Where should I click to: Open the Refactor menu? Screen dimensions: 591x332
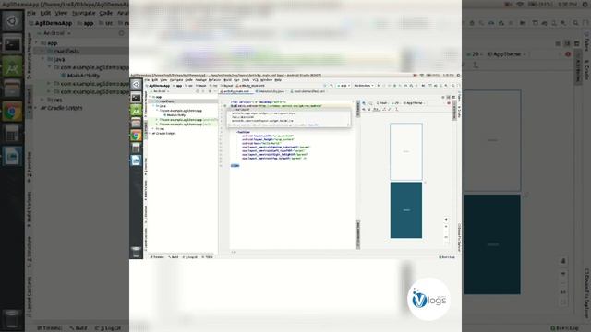coord(214,80)
